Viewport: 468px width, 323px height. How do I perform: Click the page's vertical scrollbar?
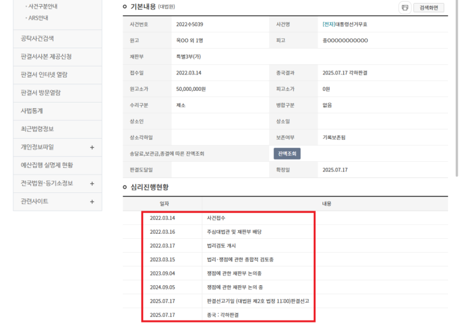(x=457, y=92)
